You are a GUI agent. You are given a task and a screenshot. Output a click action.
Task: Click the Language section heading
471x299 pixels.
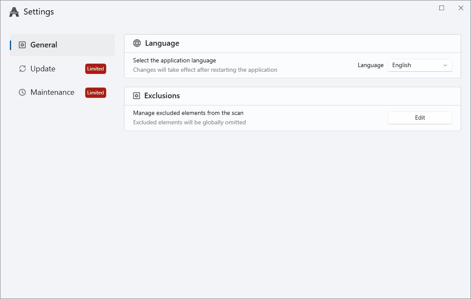pos(162,43)
